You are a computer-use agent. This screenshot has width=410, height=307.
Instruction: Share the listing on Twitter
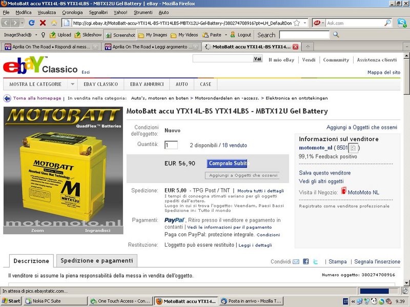(x=316, y=261)
